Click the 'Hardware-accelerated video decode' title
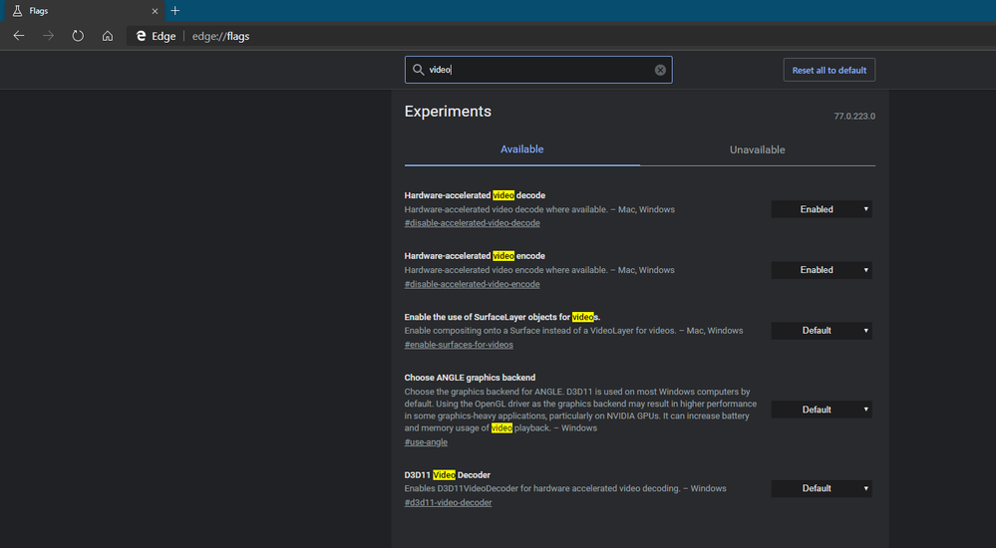 [x=475, y=195]
